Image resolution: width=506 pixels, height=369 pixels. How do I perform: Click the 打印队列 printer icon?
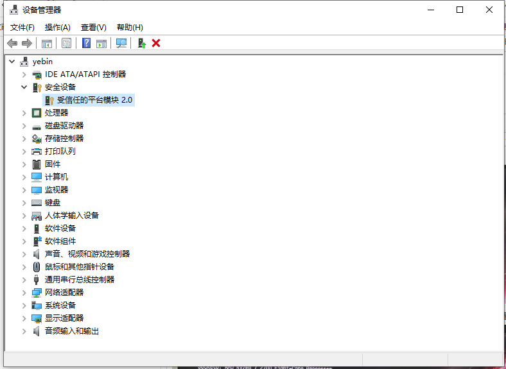[x=37, y=151]
